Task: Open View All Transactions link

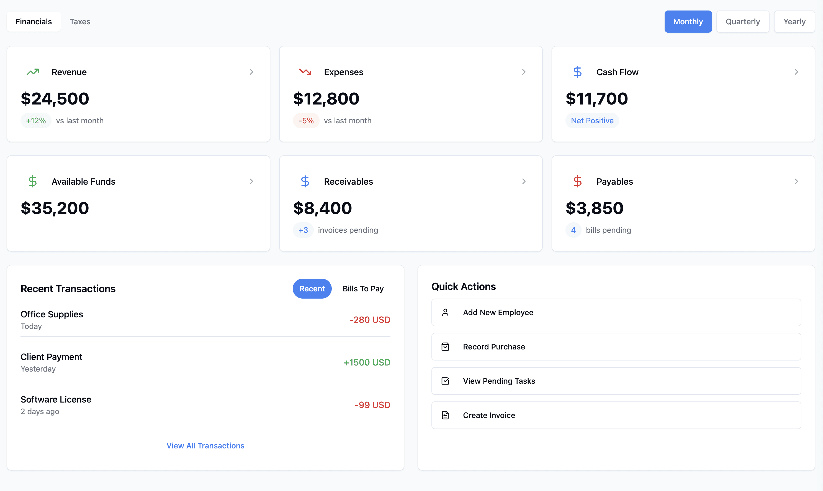Action: [x=205, y=446]
